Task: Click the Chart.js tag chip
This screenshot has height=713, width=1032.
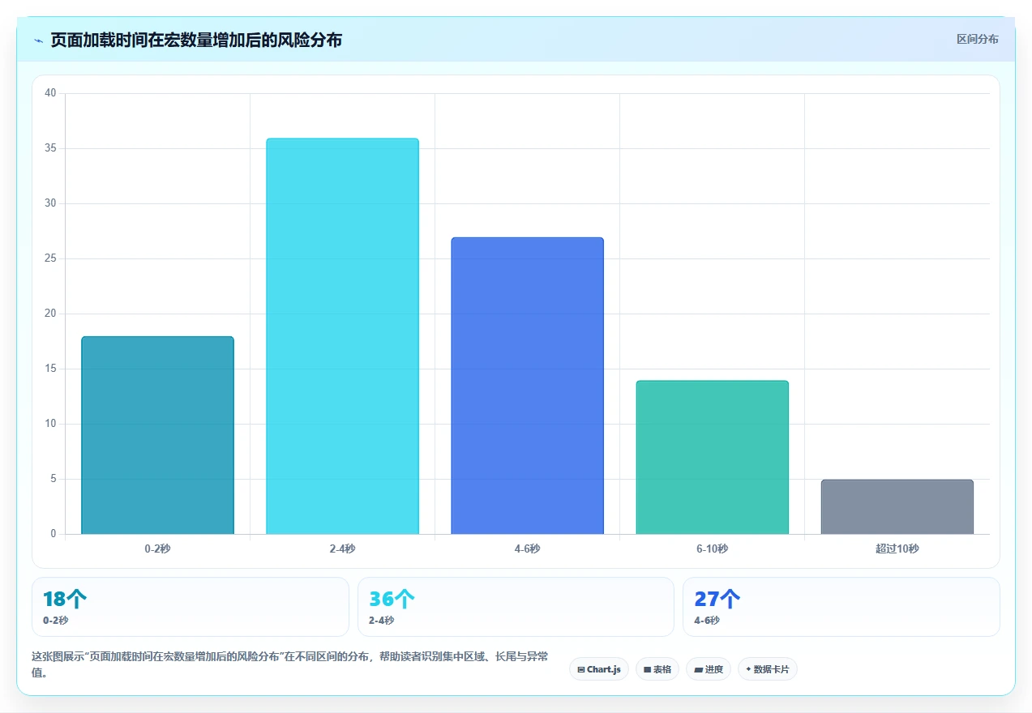Action: point(599,669)
